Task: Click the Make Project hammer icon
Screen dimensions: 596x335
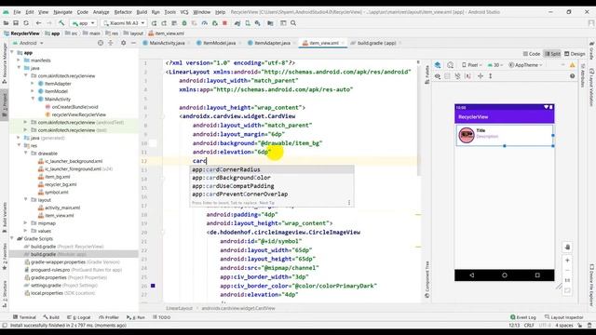Action: click(x=61, y=23)
